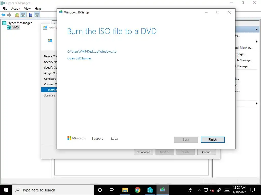Minimize the Windows 10 Setup window
This screenshot has height=195, width=261.
pos(206,12)
